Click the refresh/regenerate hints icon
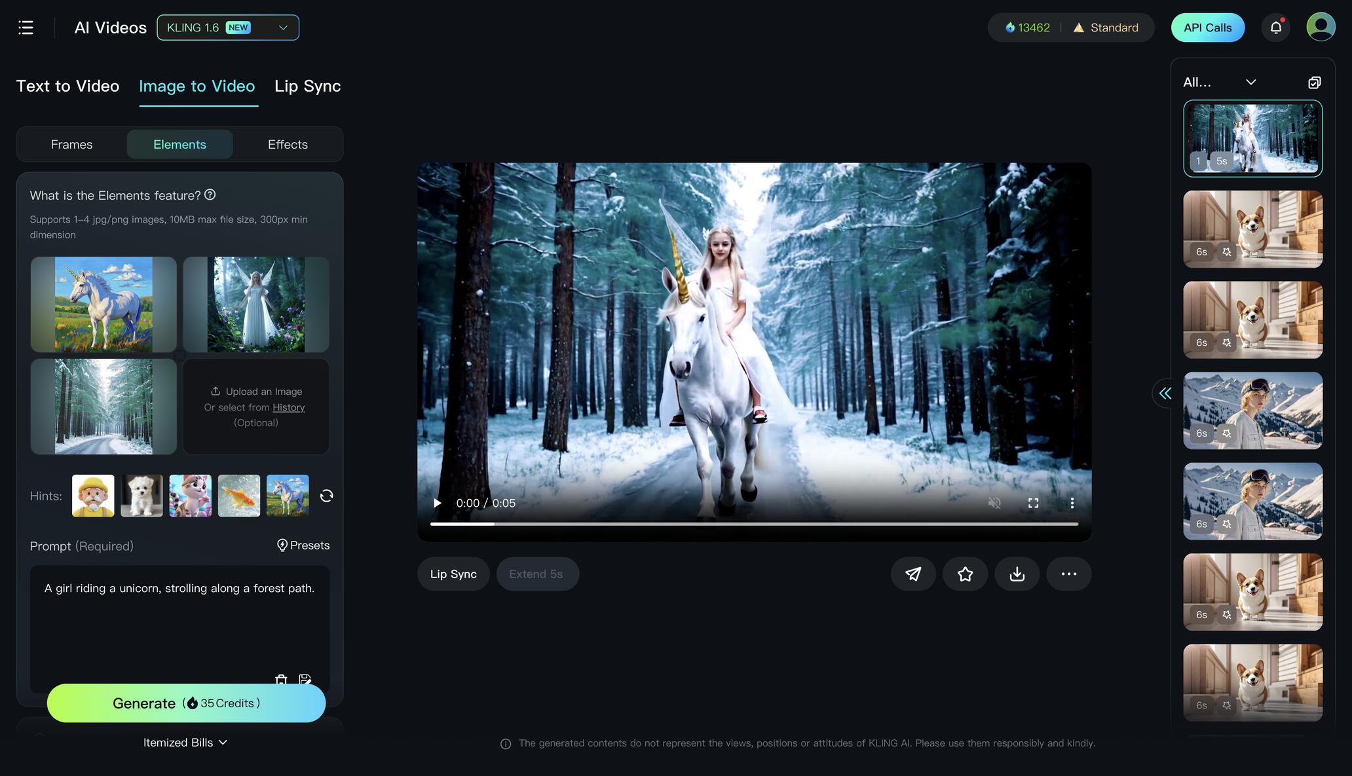 [x=325, y=495]
